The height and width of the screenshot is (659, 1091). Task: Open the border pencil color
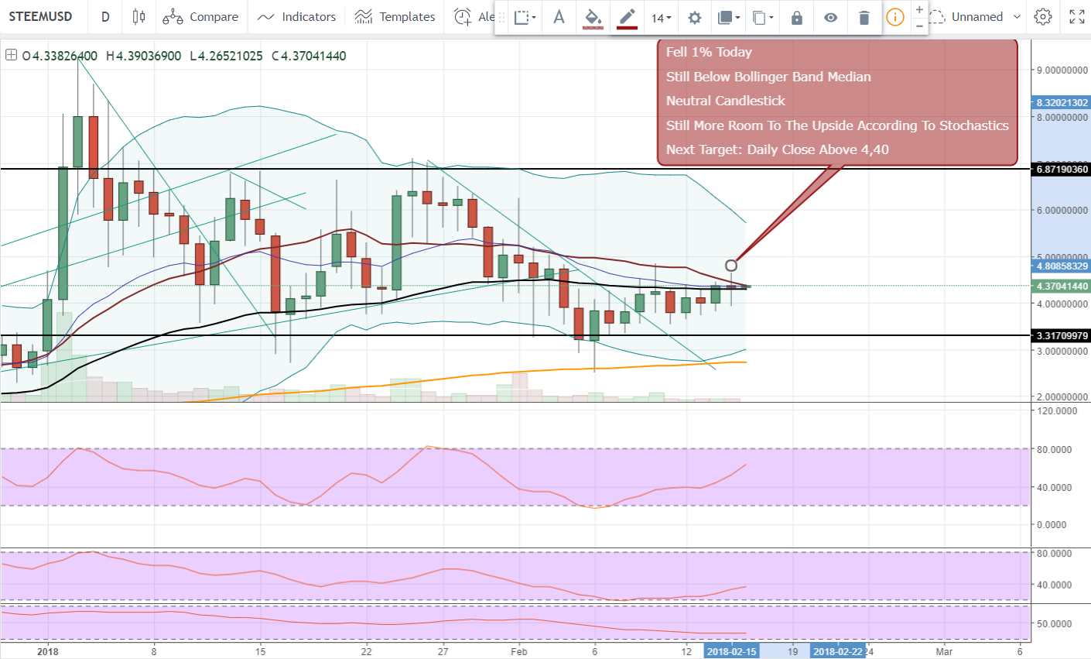tap(627, 18)
